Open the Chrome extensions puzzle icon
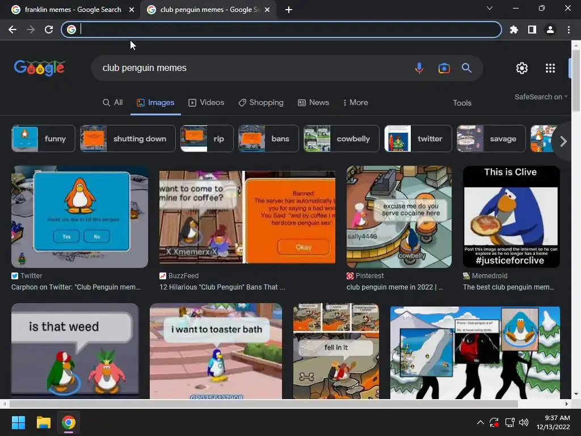 pyautogui.click(x=513, y=30)
